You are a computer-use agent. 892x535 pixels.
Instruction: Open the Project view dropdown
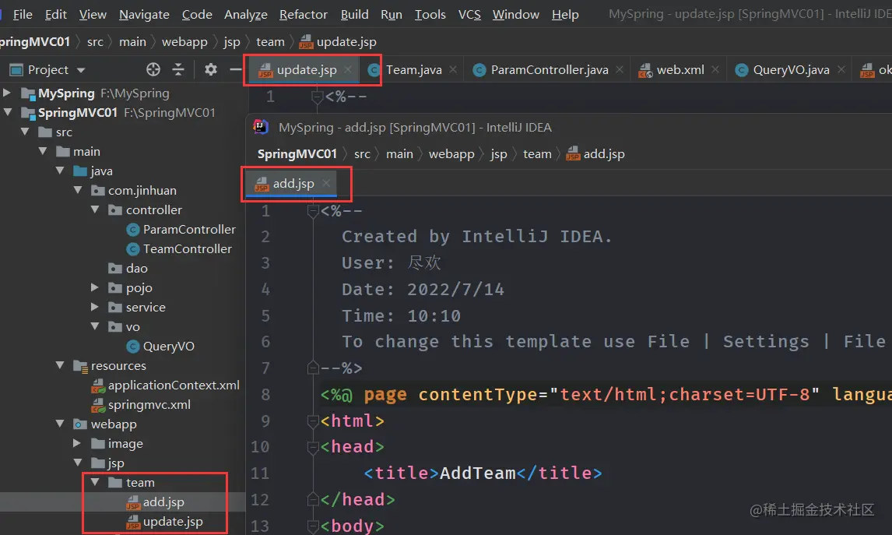[x=81, y=70]
